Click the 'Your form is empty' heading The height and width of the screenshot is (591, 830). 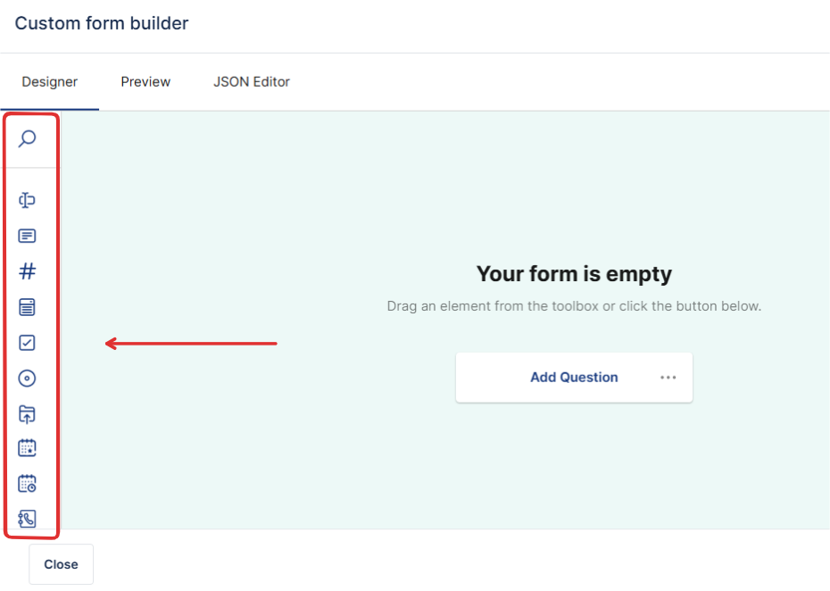(574, 274)
